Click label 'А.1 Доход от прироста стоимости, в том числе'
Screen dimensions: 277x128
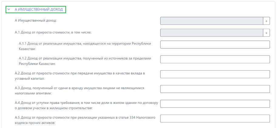[53, 32]
